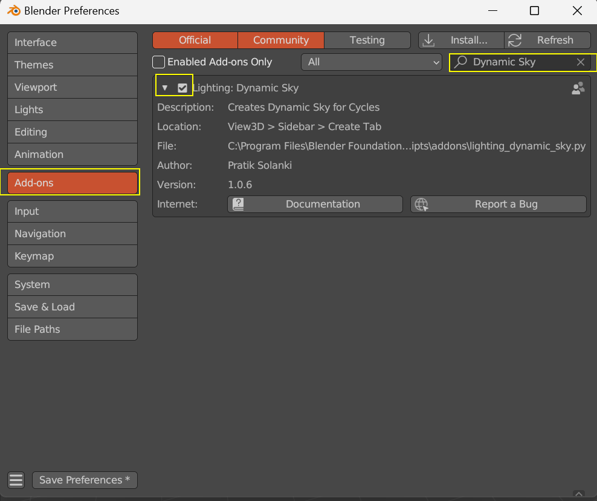Switch to the Viewport section

pyautogui.click(x=73, y=87)
